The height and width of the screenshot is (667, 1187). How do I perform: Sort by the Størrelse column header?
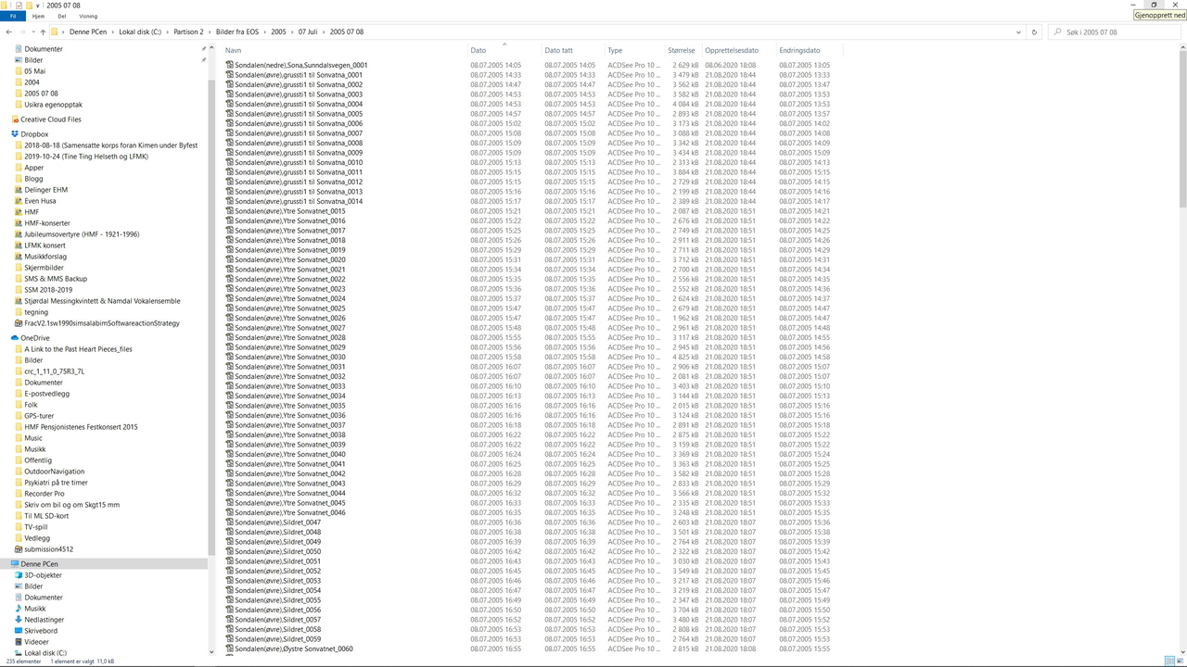pos(683,50)
